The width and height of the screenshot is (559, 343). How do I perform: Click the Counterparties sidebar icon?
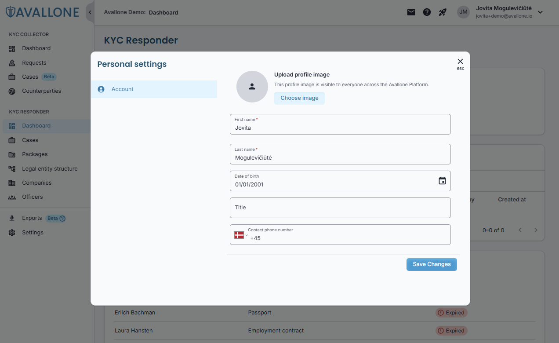click(12, 91)
